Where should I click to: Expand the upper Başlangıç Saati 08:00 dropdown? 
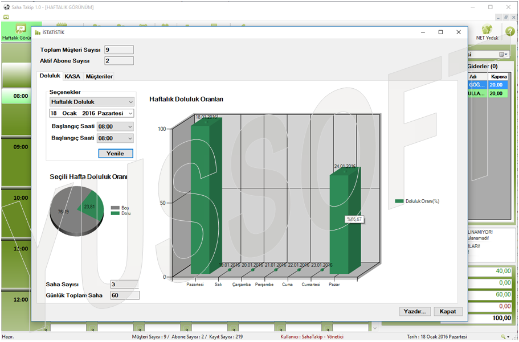(x=115, y=126)
